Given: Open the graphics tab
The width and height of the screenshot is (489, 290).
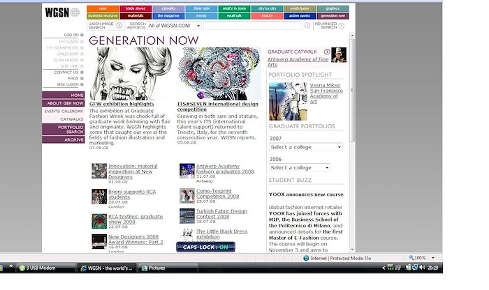Looking at the screenshot, I should point(333,8).
